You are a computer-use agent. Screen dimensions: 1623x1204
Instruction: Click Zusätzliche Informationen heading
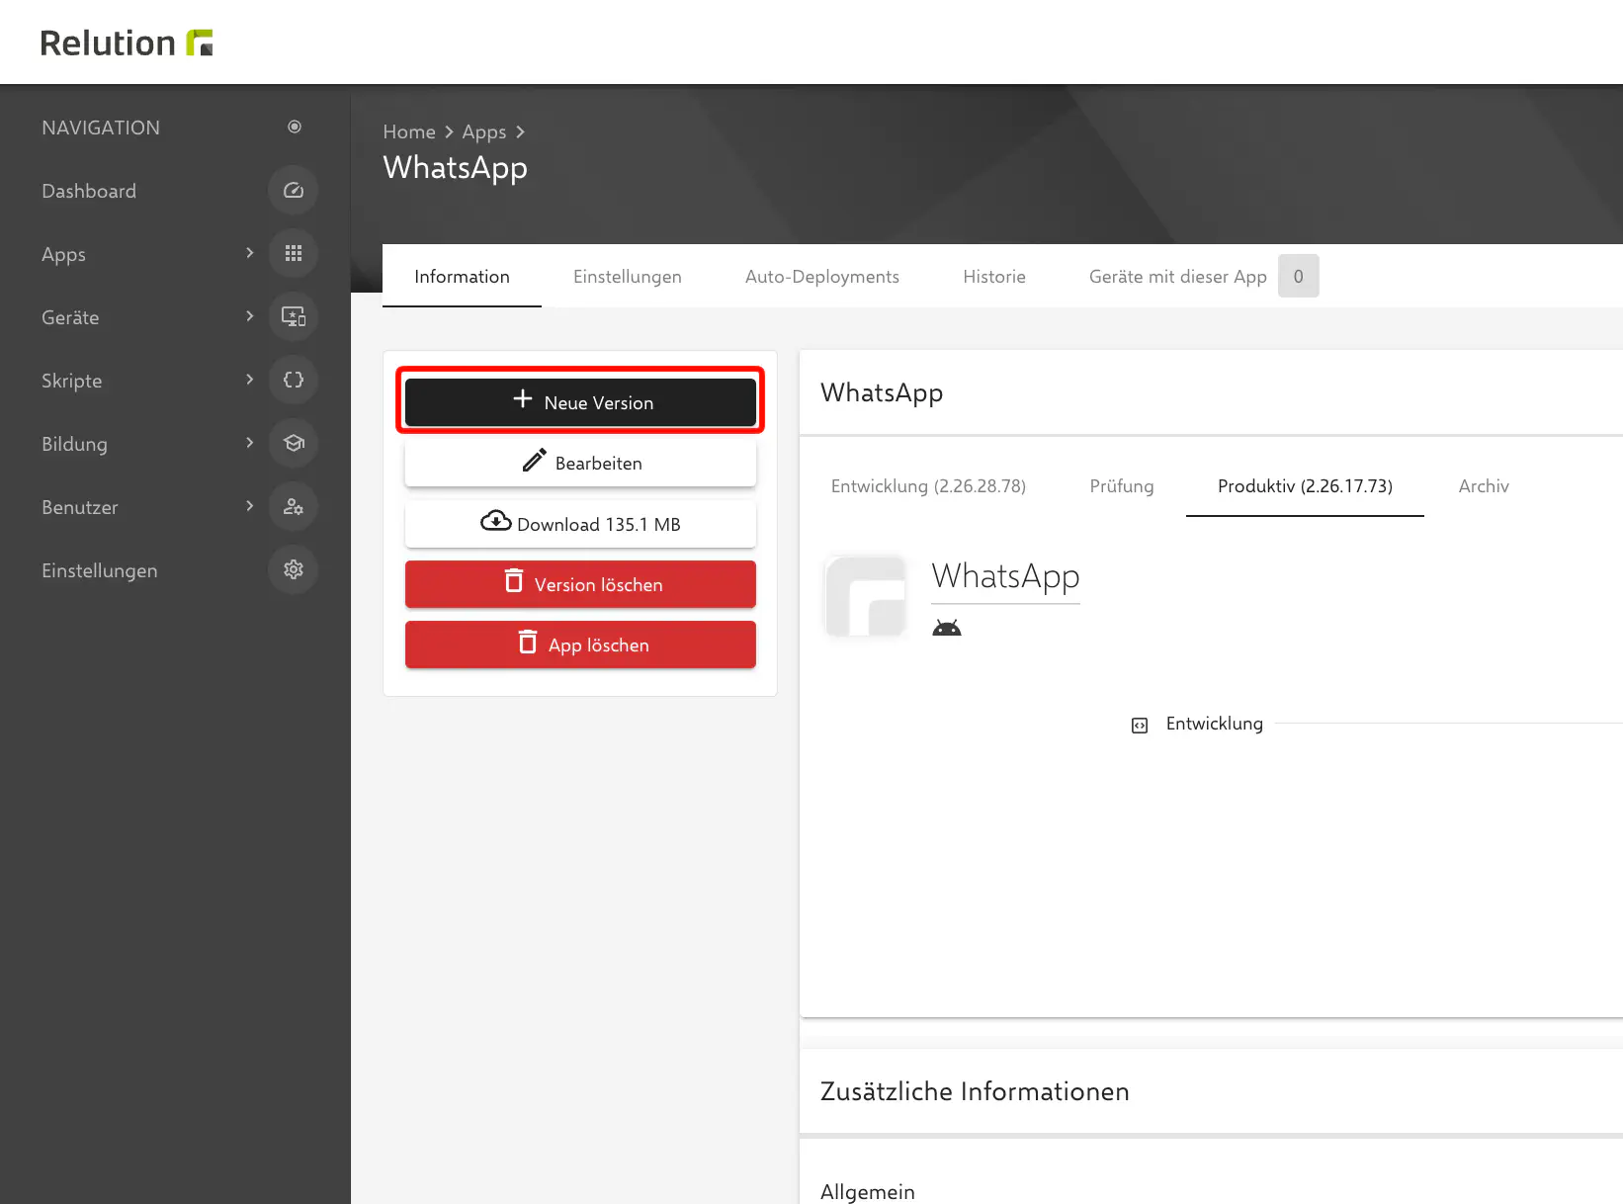[975, 1091]
